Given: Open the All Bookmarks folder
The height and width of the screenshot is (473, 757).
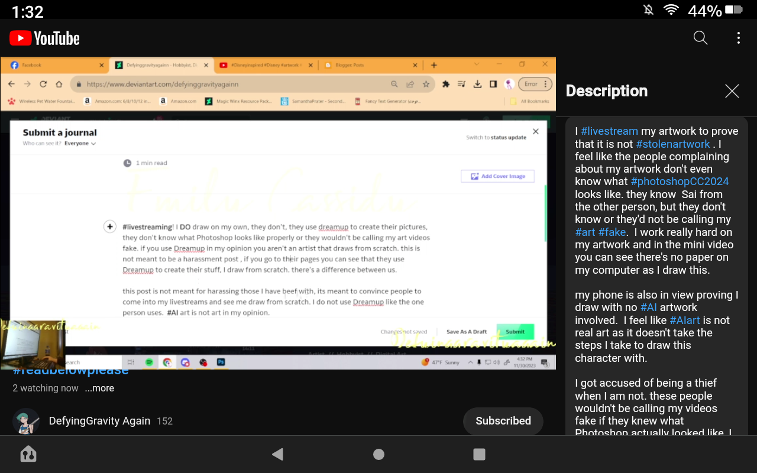Looking at the screenshot, I should tap(530, 101).
